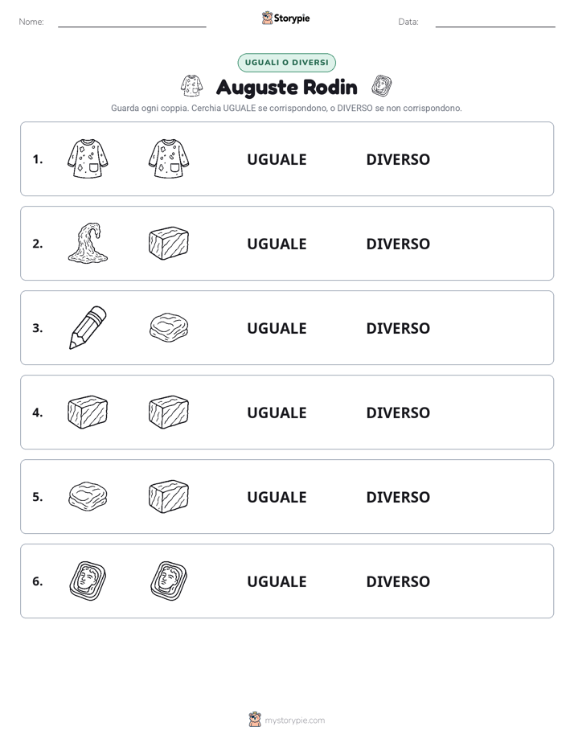Click the face medallion icon beside title
Screen dimensions: 574x743
tap(381, 86)
